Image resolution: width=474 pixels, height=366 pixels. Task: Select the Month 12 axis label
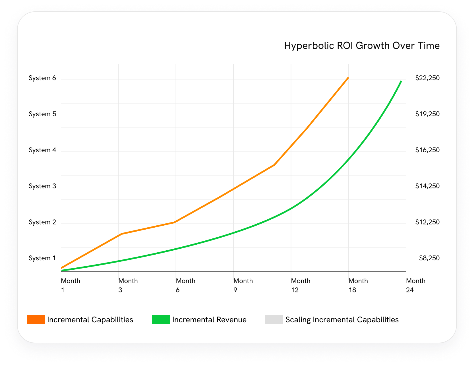[301, 285]
